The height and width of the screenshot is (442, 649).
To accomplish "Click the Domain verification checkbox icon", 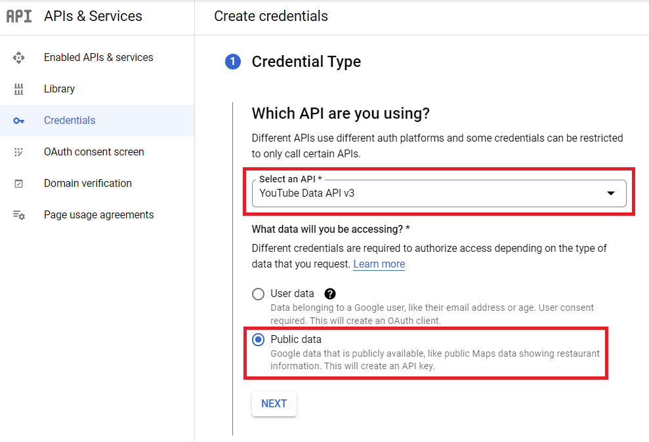I will click(18, 184).
